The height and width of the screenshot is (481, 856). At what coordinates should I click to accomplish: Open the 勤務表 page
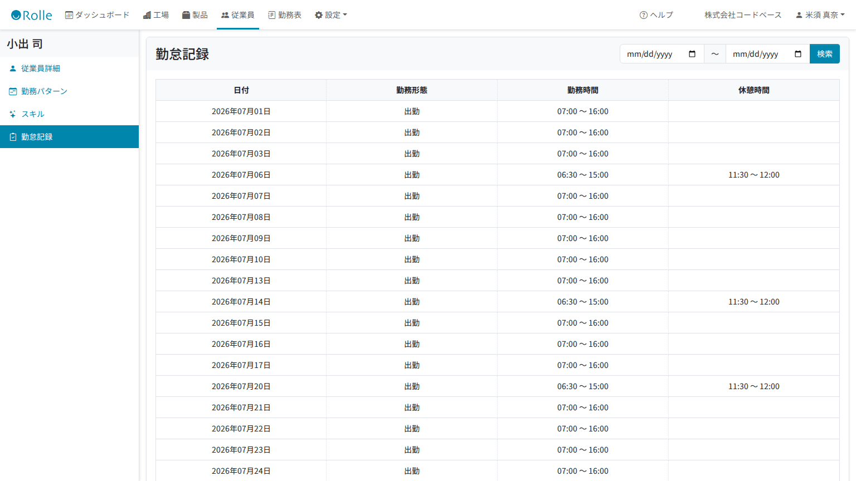point(285,15)
